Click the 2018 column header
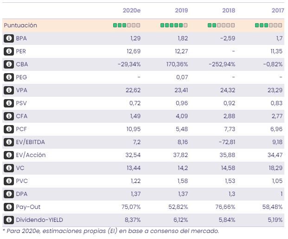 click(x=228, y=10)
